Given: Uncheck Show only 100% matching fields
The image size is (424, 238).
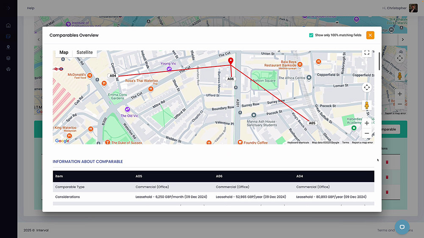Looking at the screenshot, I should [311, 35].
